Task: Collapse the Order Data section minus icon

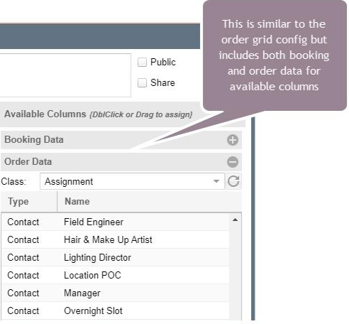Action: coord(233,162)
